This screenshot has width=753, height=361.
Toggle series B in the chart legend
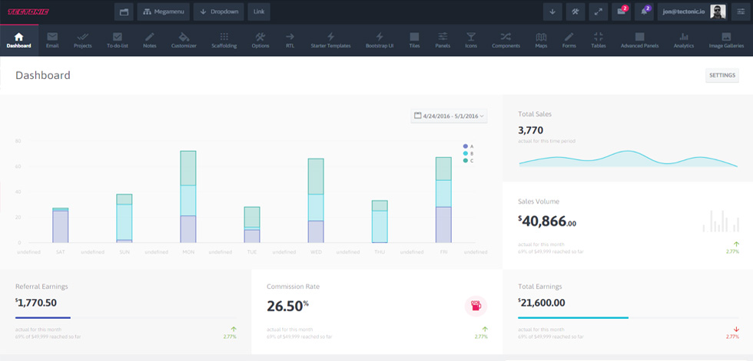[468, 153]
